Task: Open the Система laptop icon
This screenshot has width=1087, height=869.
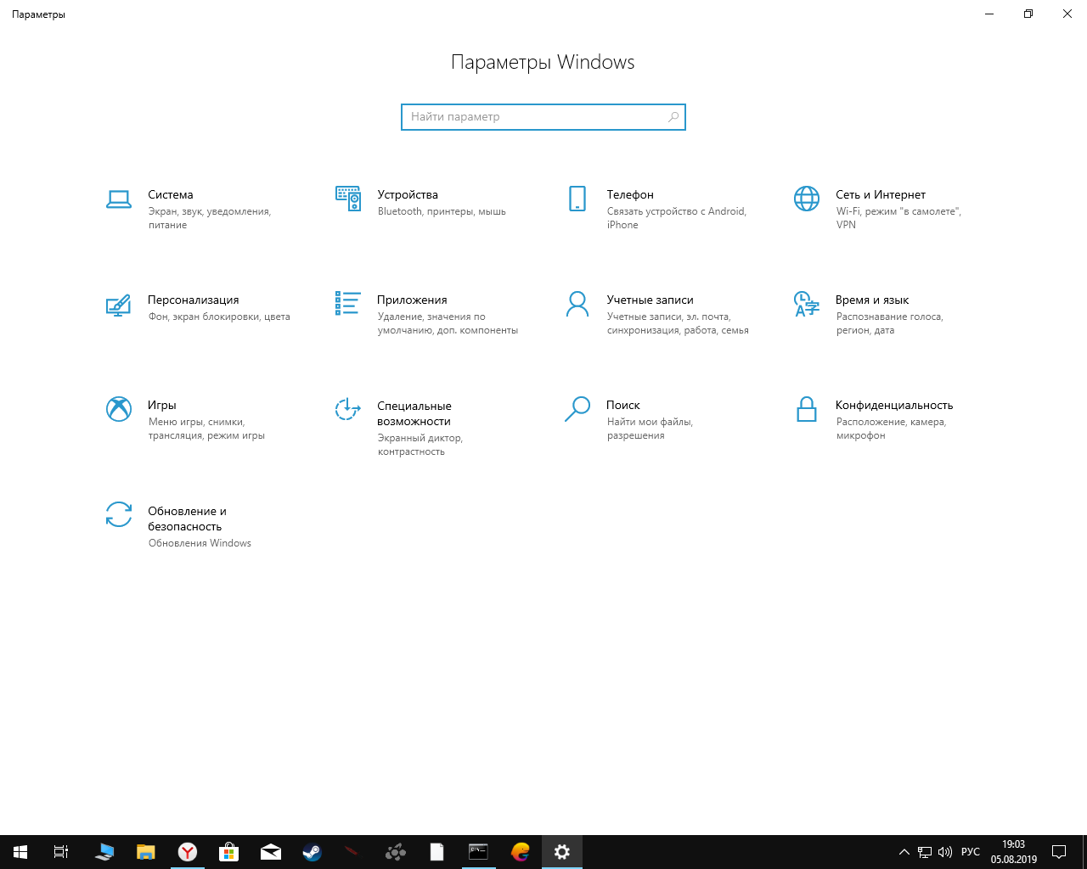Action: click(x=119, y=199)
